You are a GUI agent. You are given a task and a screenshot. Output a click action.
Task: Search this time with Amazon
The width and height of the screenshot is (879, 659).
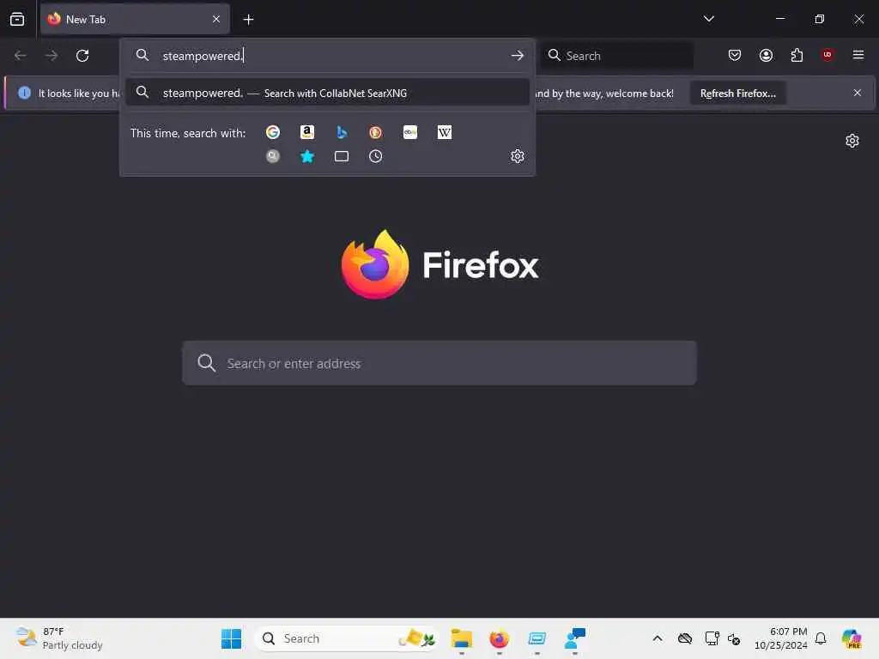pos(307,132)
